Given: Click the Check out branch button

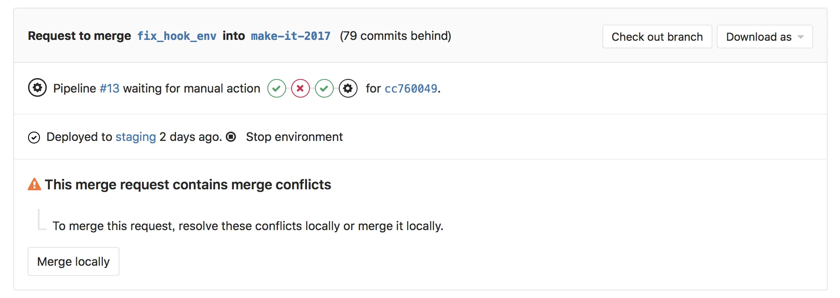Looking at the screenshot, I should pyautogui.click(x=657, y=37).
